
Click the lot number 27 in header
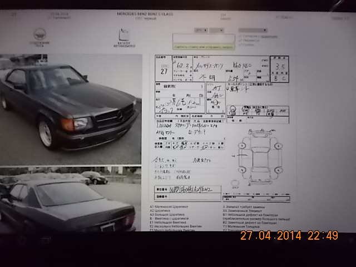tap(14, 14)
